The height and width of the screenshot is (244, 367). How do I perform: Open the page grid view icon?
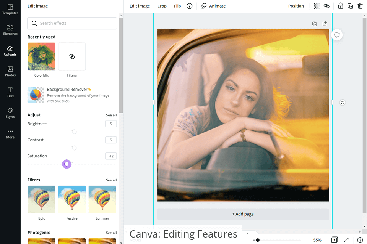335,240
